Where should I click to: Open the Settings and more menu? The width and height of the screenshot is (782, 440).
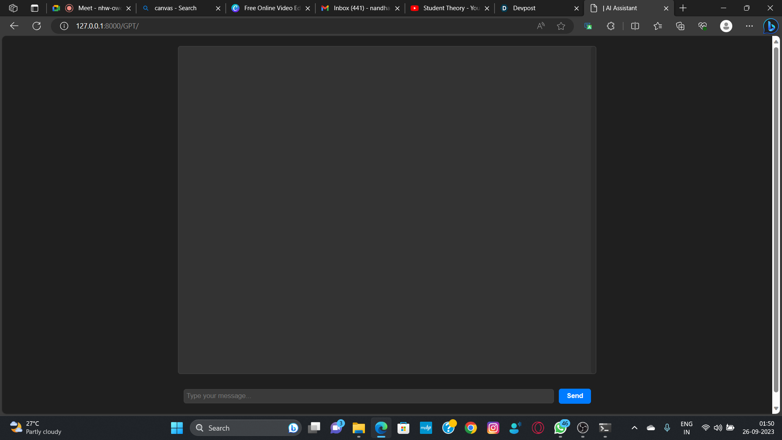pos(749,26)
